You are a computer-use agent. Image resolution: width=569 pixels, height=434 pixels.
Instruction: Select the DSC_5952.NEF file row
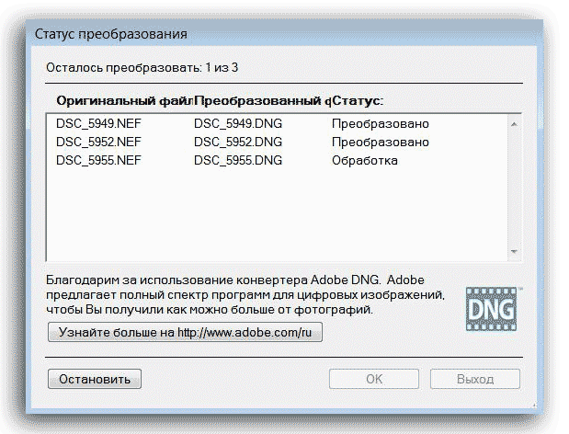(277, 142)
